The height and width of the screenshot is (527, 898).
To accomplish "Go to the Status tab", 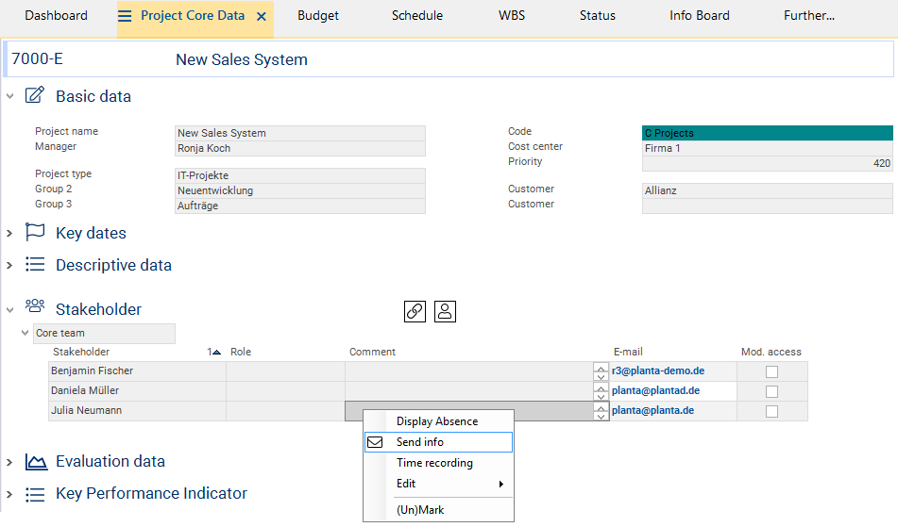I will pyautogui.click(x=598, y=16).
